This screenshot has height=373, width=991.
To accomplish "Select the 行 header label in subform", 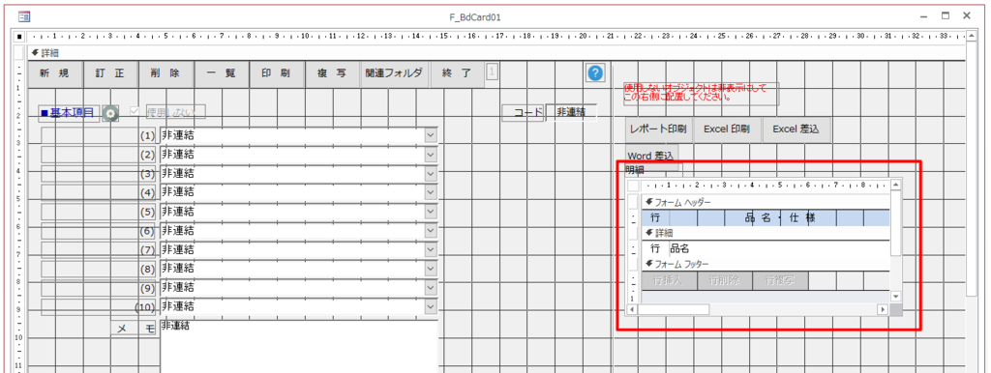I will pyautogui.click(x=655, y=218).
